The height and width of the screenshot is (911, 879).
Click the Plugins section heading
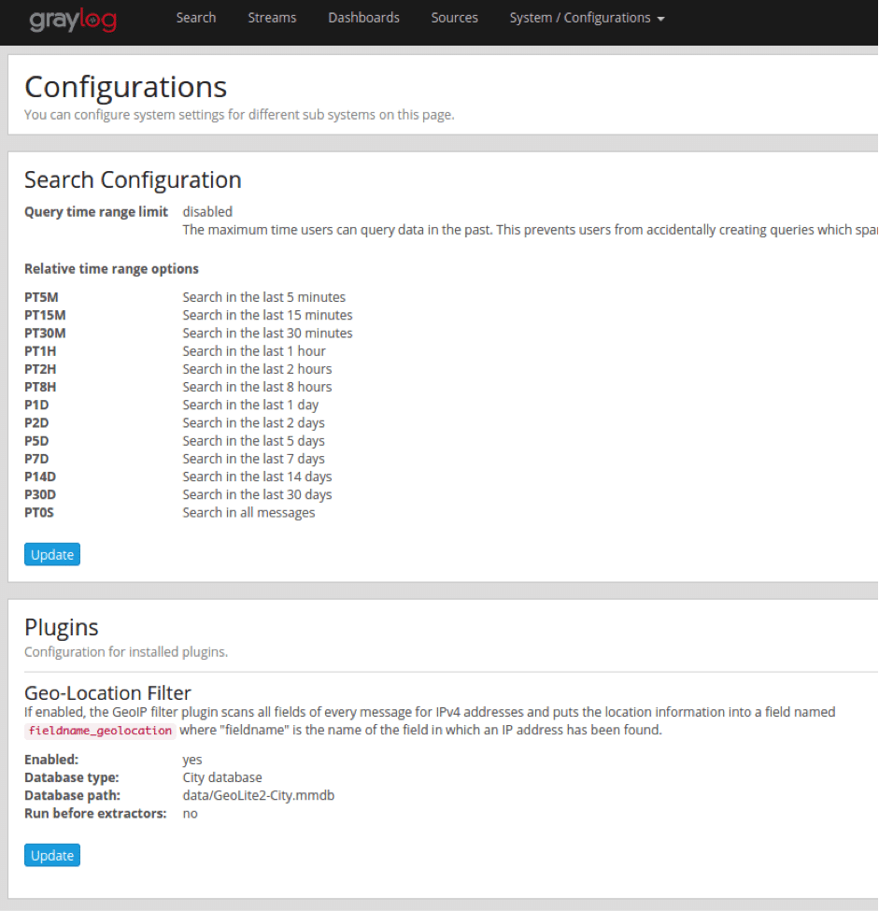pos(62,627)
